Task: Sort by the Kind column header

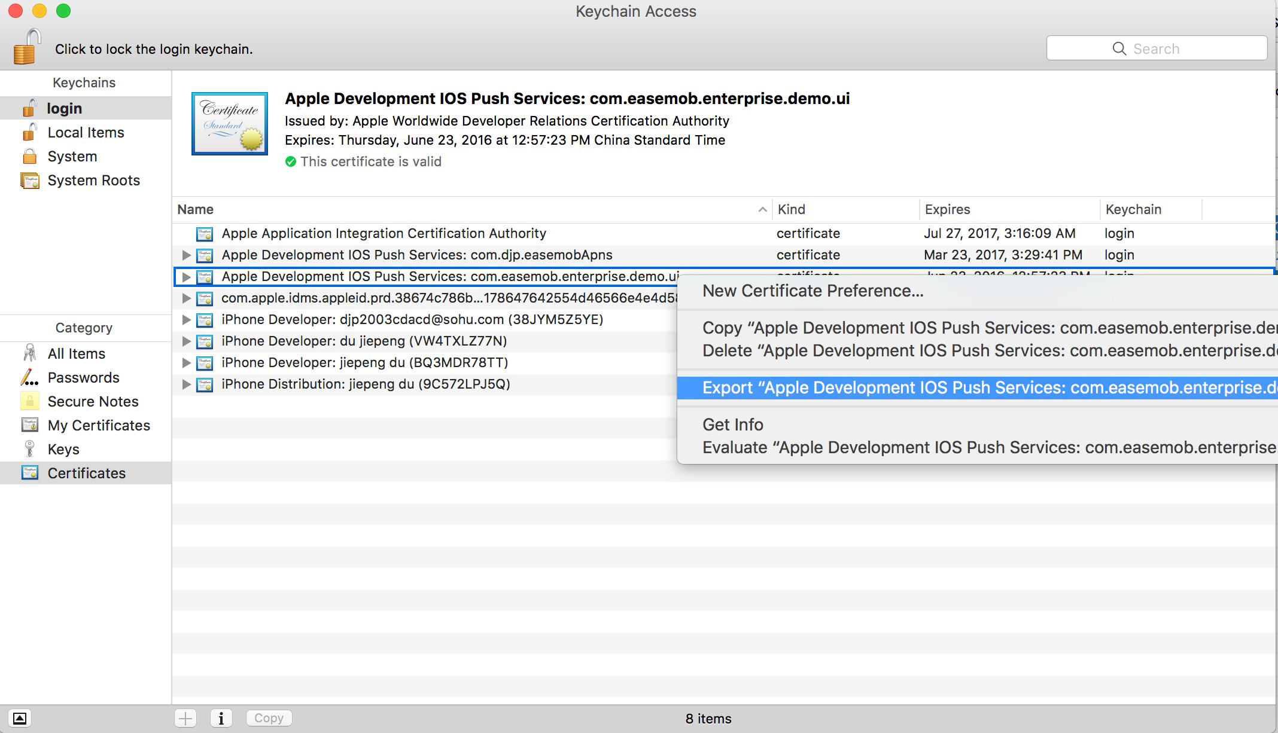Action: tap(845, 209)
